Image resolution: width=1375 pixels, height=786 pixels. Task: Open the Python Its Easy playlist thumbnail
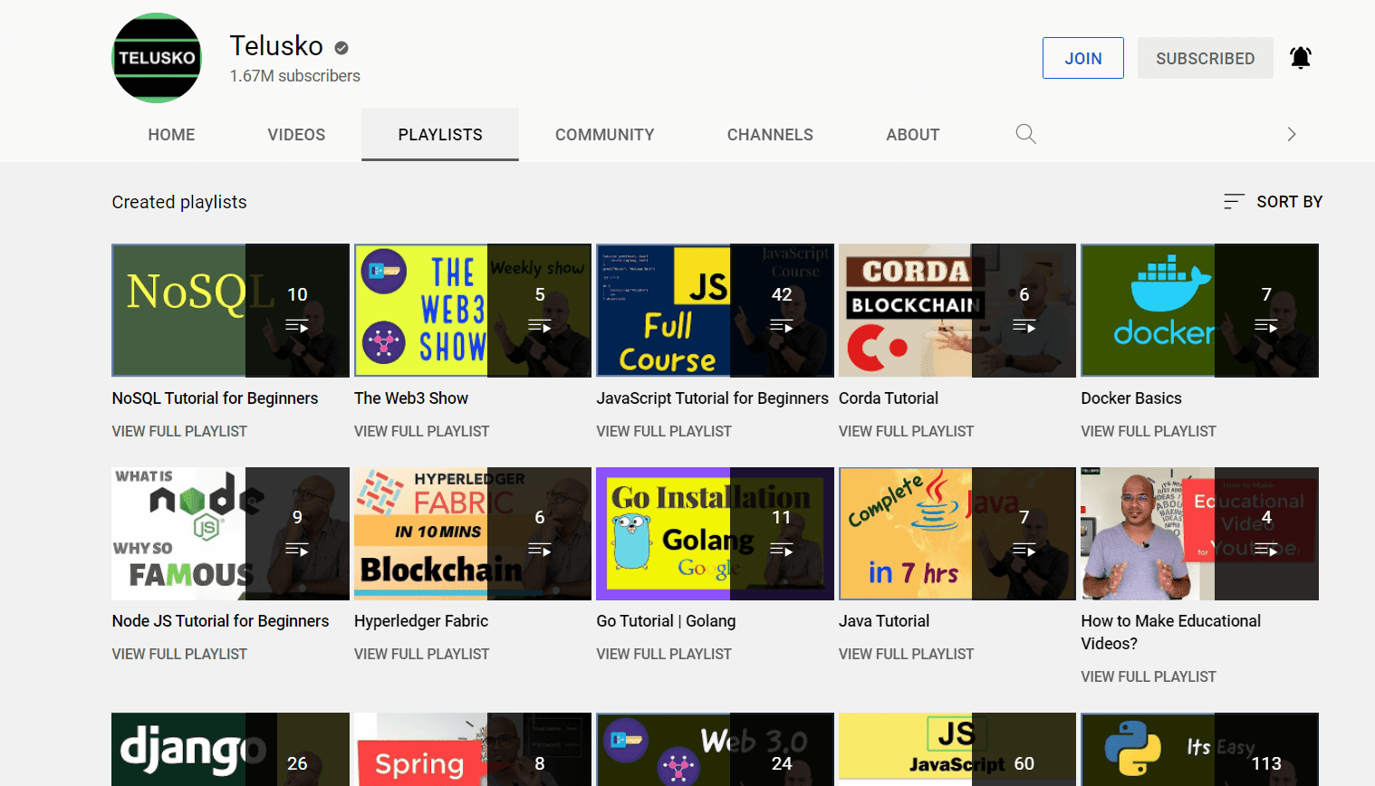1199,750
